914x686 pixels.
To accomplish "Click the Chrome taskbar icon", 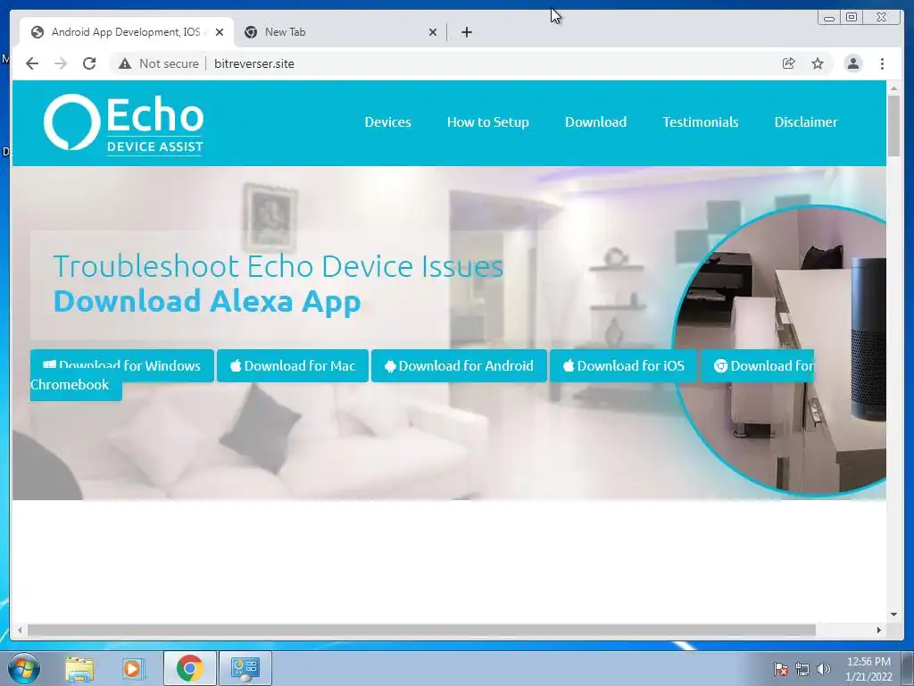I will [x=189, y=668].
